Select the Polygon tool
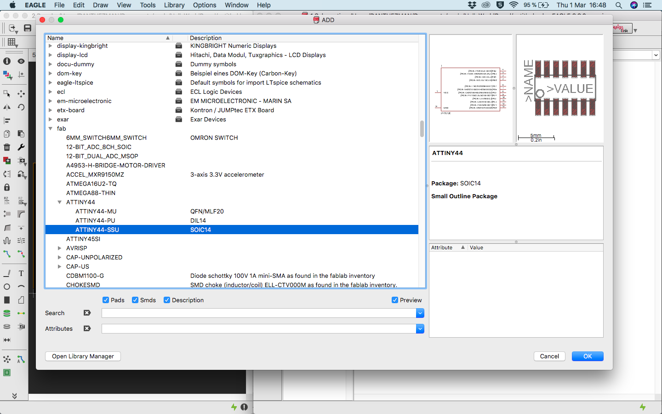Viewport: 662px width, 414px height. pos(21,300)
